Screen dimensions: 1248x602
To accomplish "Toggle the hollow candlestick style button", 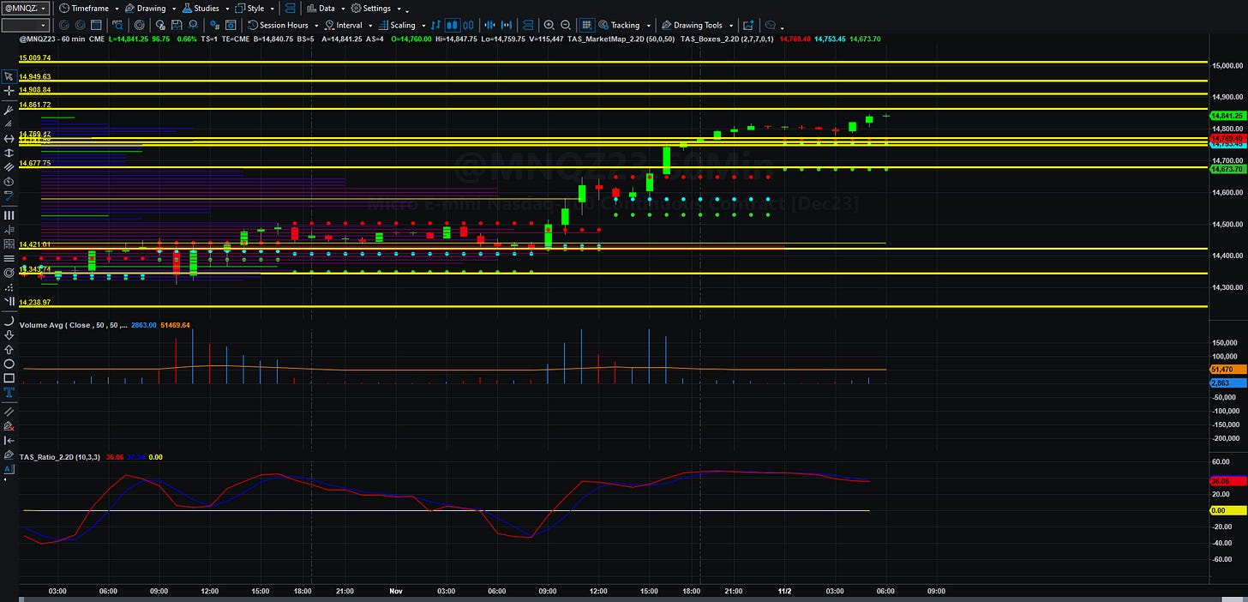I will coord(468,26).
